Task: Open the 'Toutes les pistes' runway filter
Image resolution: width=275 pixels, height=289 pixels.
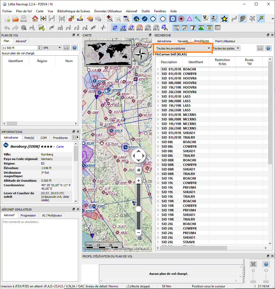Action: point(226,48)
